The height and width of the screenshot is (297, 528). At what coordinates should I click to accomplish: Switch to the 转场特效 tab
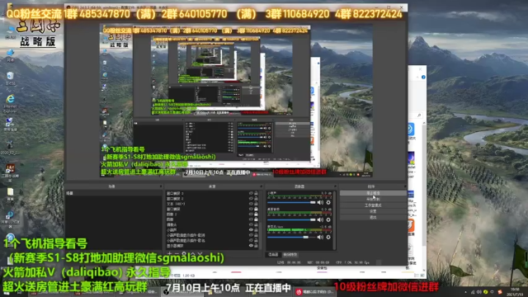(290, 255)
